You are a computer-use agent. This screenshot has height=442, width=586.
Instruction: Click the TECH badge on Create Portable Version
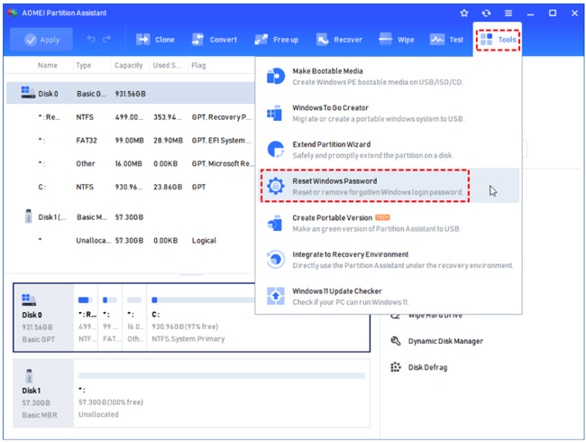coord(382,217)
